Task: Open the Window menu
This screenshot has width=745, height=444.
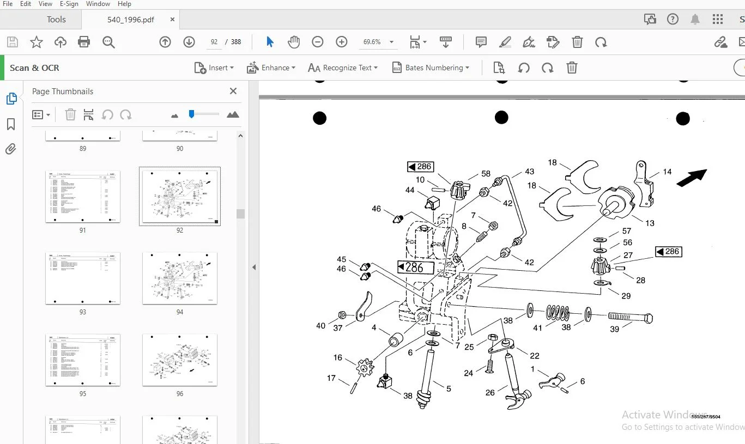Action: pyautogui.click(x=98, y=4)
